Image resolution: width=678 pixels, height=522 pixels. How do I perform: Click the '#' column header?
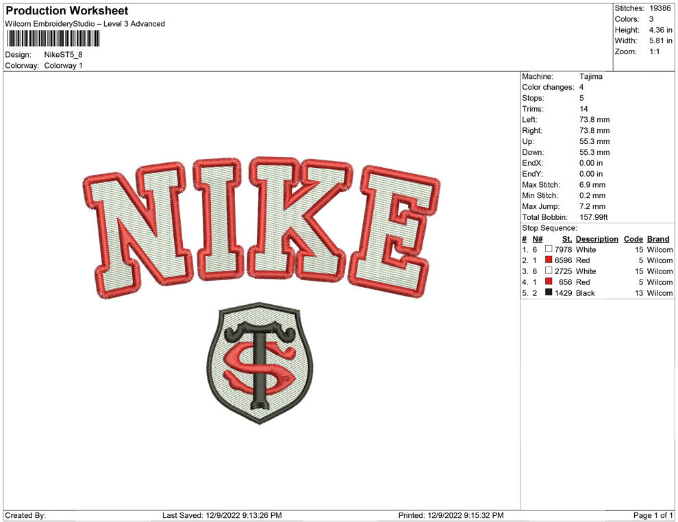pyautogui.click(x=524, y=239)
